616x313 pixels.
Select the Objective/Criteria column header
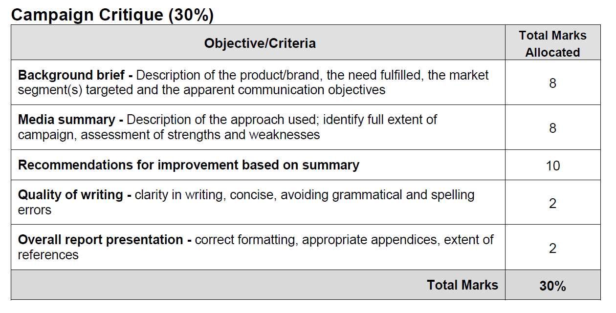[x=260, y=43]
